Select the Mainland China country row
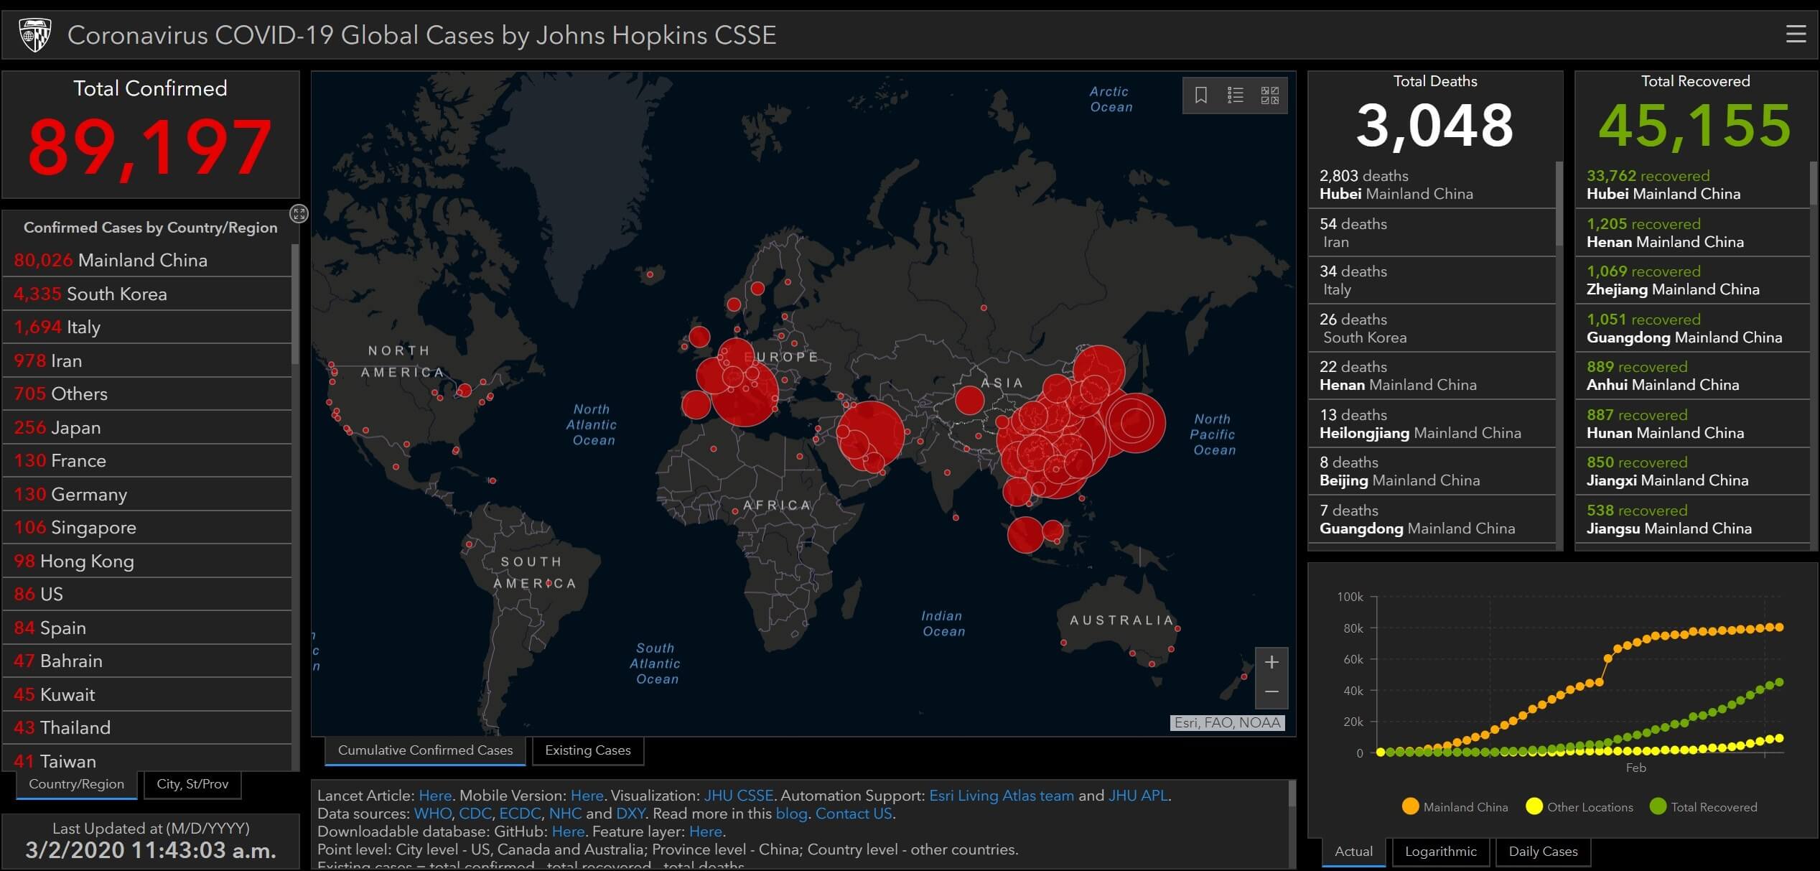Screen dimensions: 1820x871 click(x=147, y=260)
